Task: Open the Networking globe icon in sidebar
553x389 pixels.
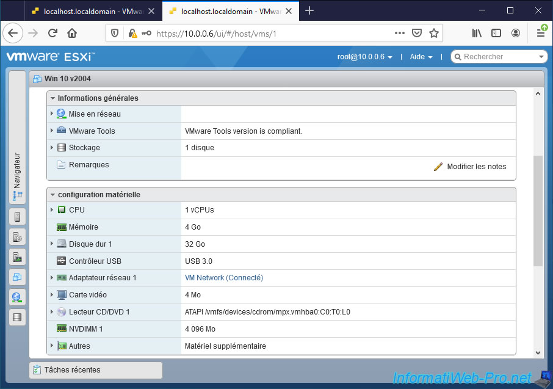Action: click(x=17, y=297)
